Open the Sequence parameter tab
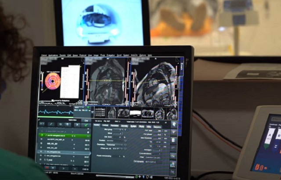The image size is (281, 180). (x=157, y=127)
